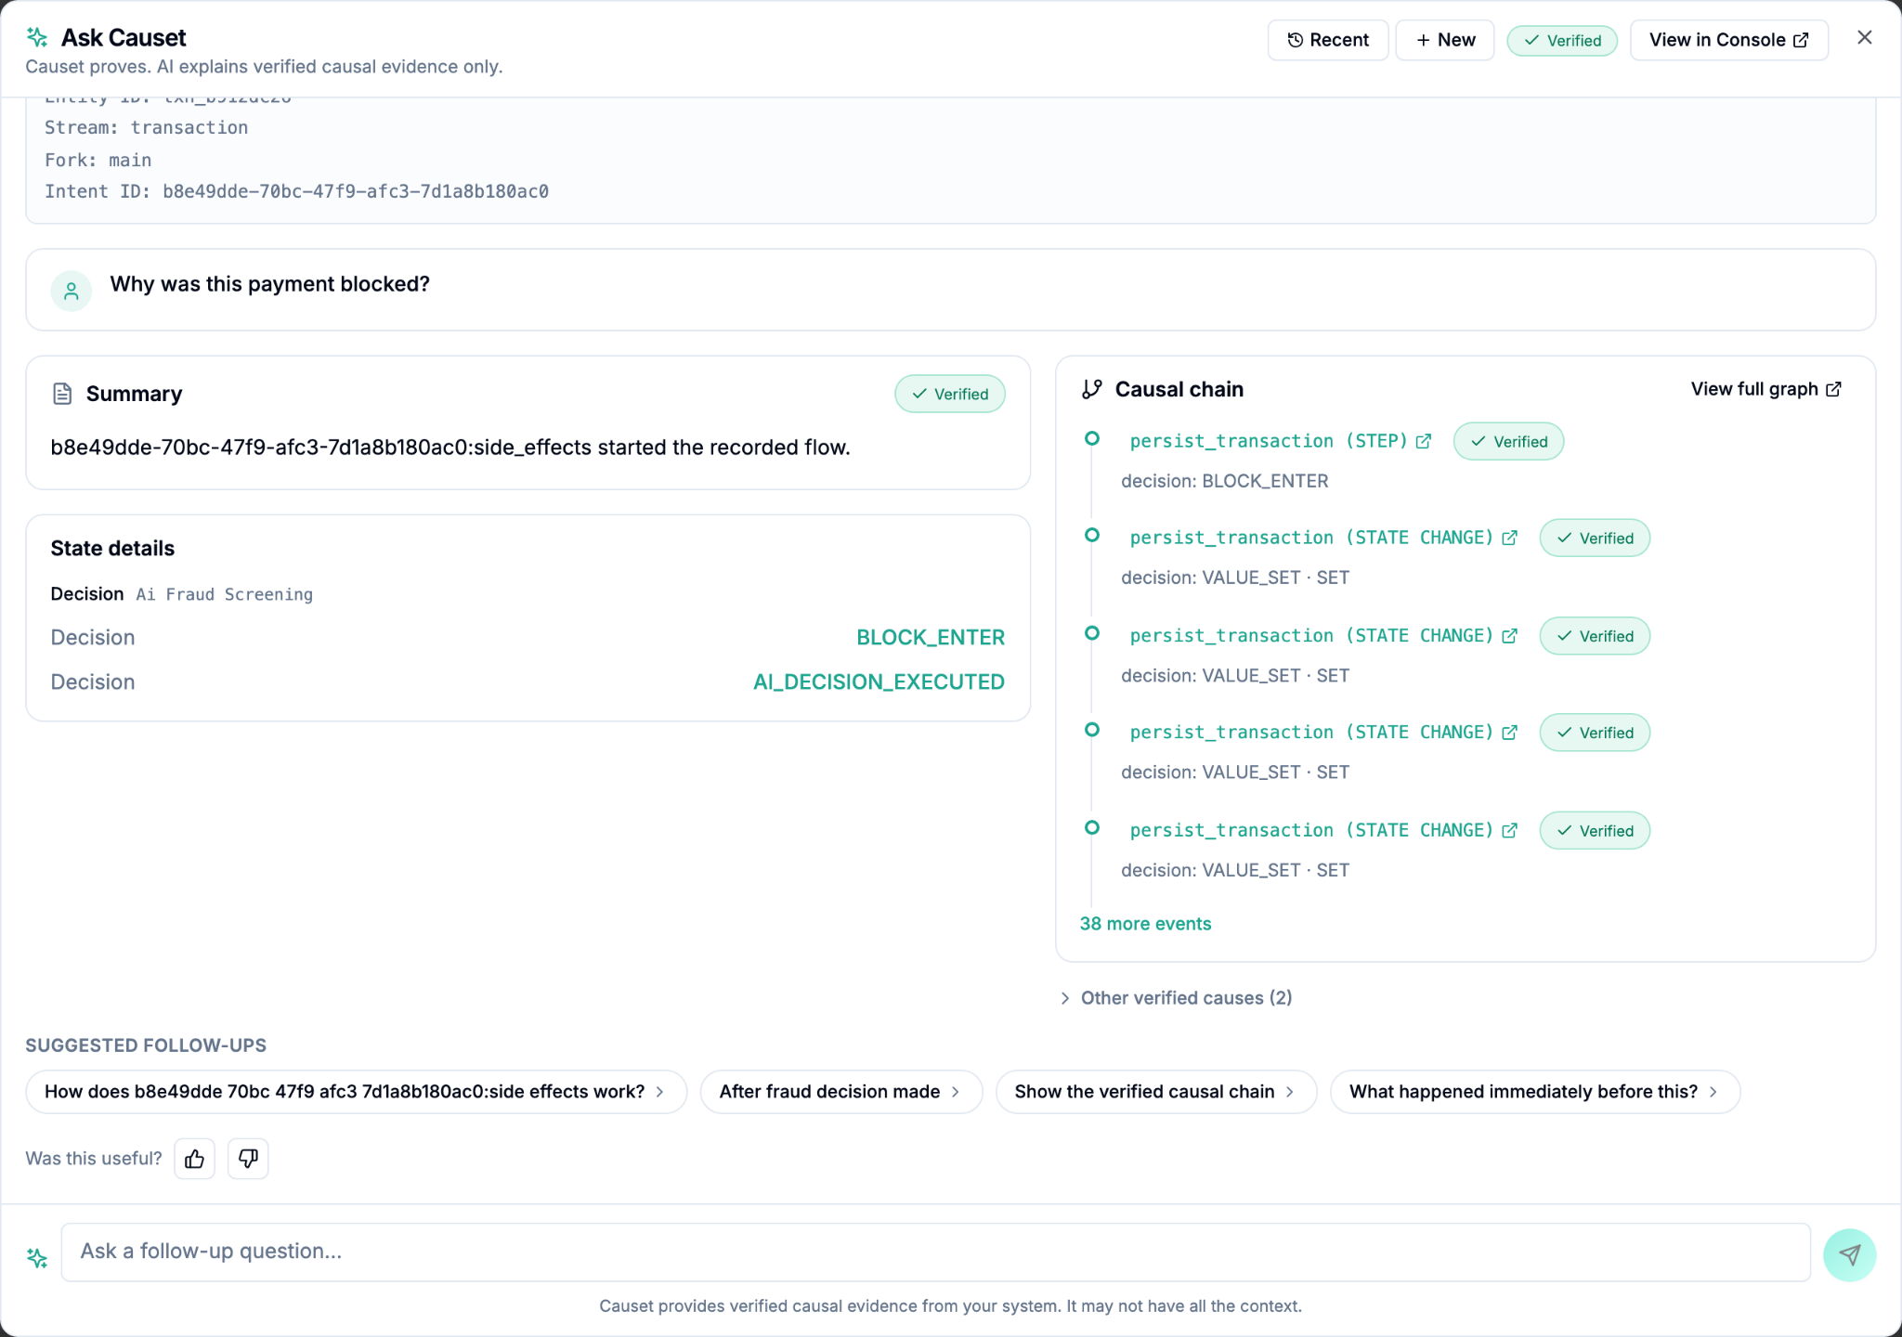Select the side effects follow-up suggestion

pos(356,1092)
